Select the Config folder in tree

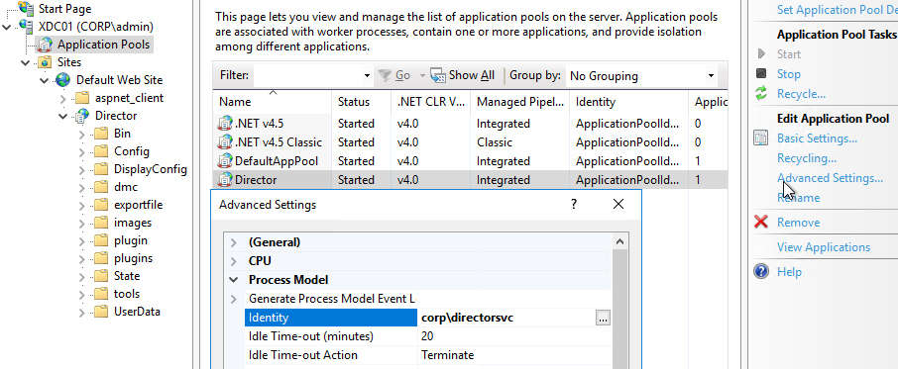click(x=132, y=151)
